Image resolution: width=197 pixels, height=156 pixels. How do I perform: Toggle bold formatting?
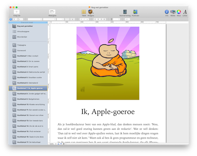tap(81, 19)
